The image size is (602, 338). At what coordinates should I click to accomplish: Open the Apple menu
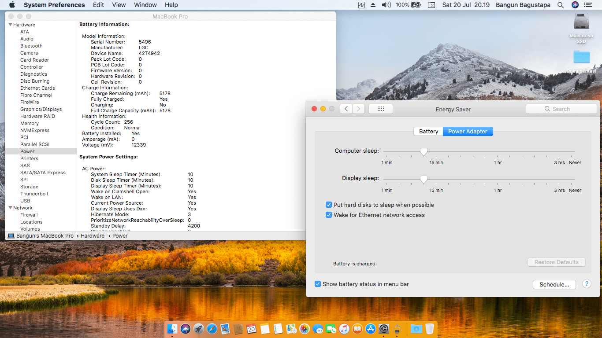tap(12, 5)
